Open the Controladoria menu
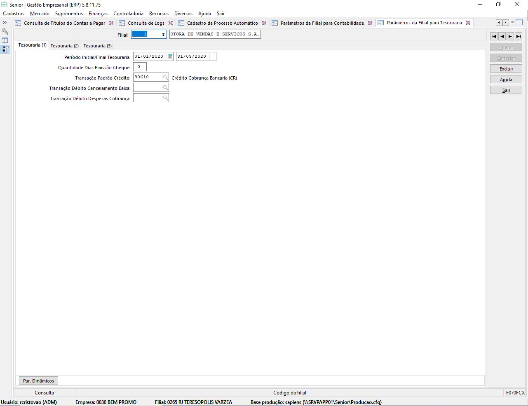 pyautogui.click(x=128, y=14)
